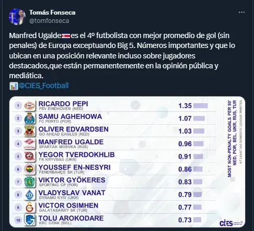
Task: Click the Sporting CP club crest
Action: tap(29, 182)
